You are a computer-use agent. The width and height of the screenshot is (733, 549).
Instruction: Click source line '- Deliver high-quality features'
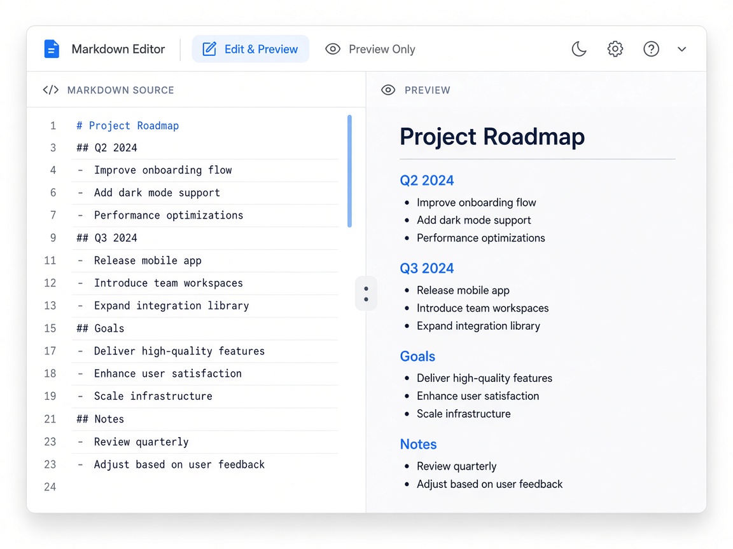point(171,351)
